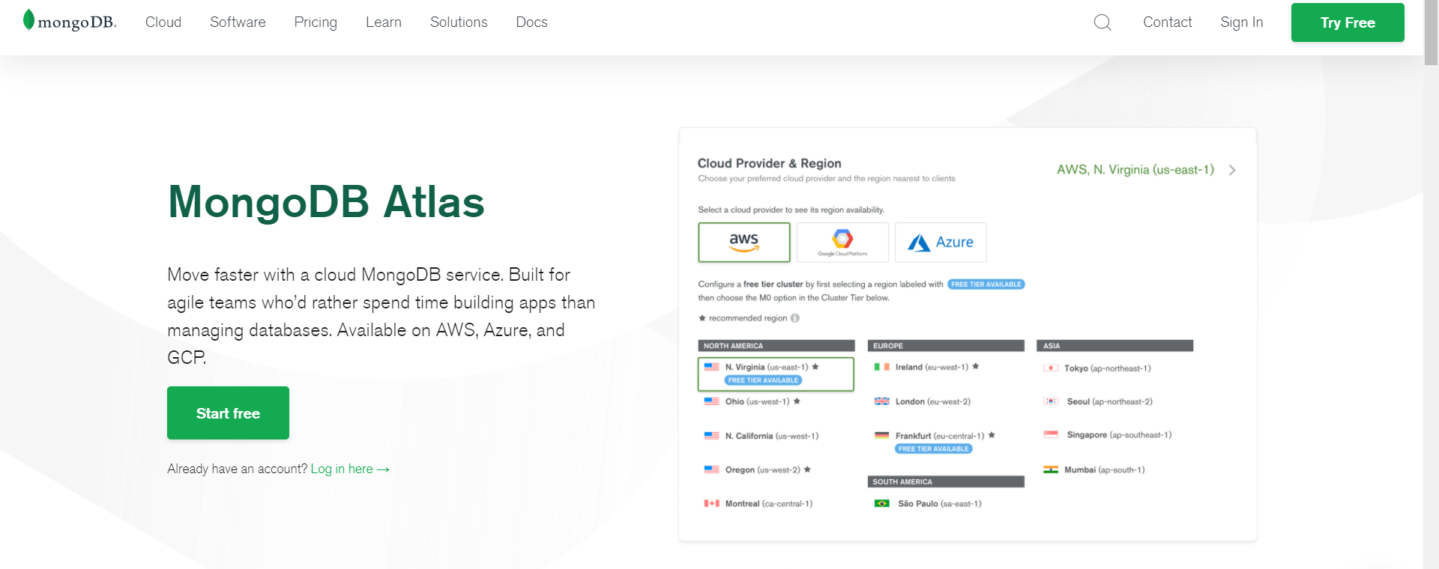Choose the Ireland (eu-west-1) region

(x=932, y=367)
